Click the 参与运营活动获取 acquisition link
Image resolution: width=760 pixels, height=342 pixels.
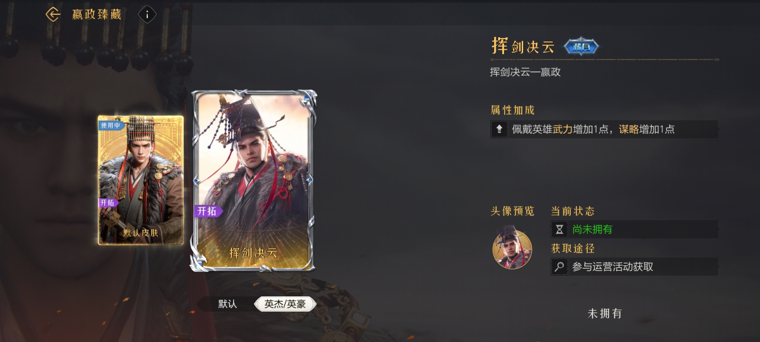pyautogui.click(x=613, y=267)
